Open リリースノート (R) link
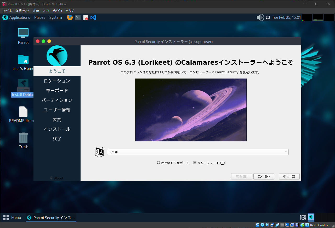The image size is (335, 228). (x=209, y=163)
